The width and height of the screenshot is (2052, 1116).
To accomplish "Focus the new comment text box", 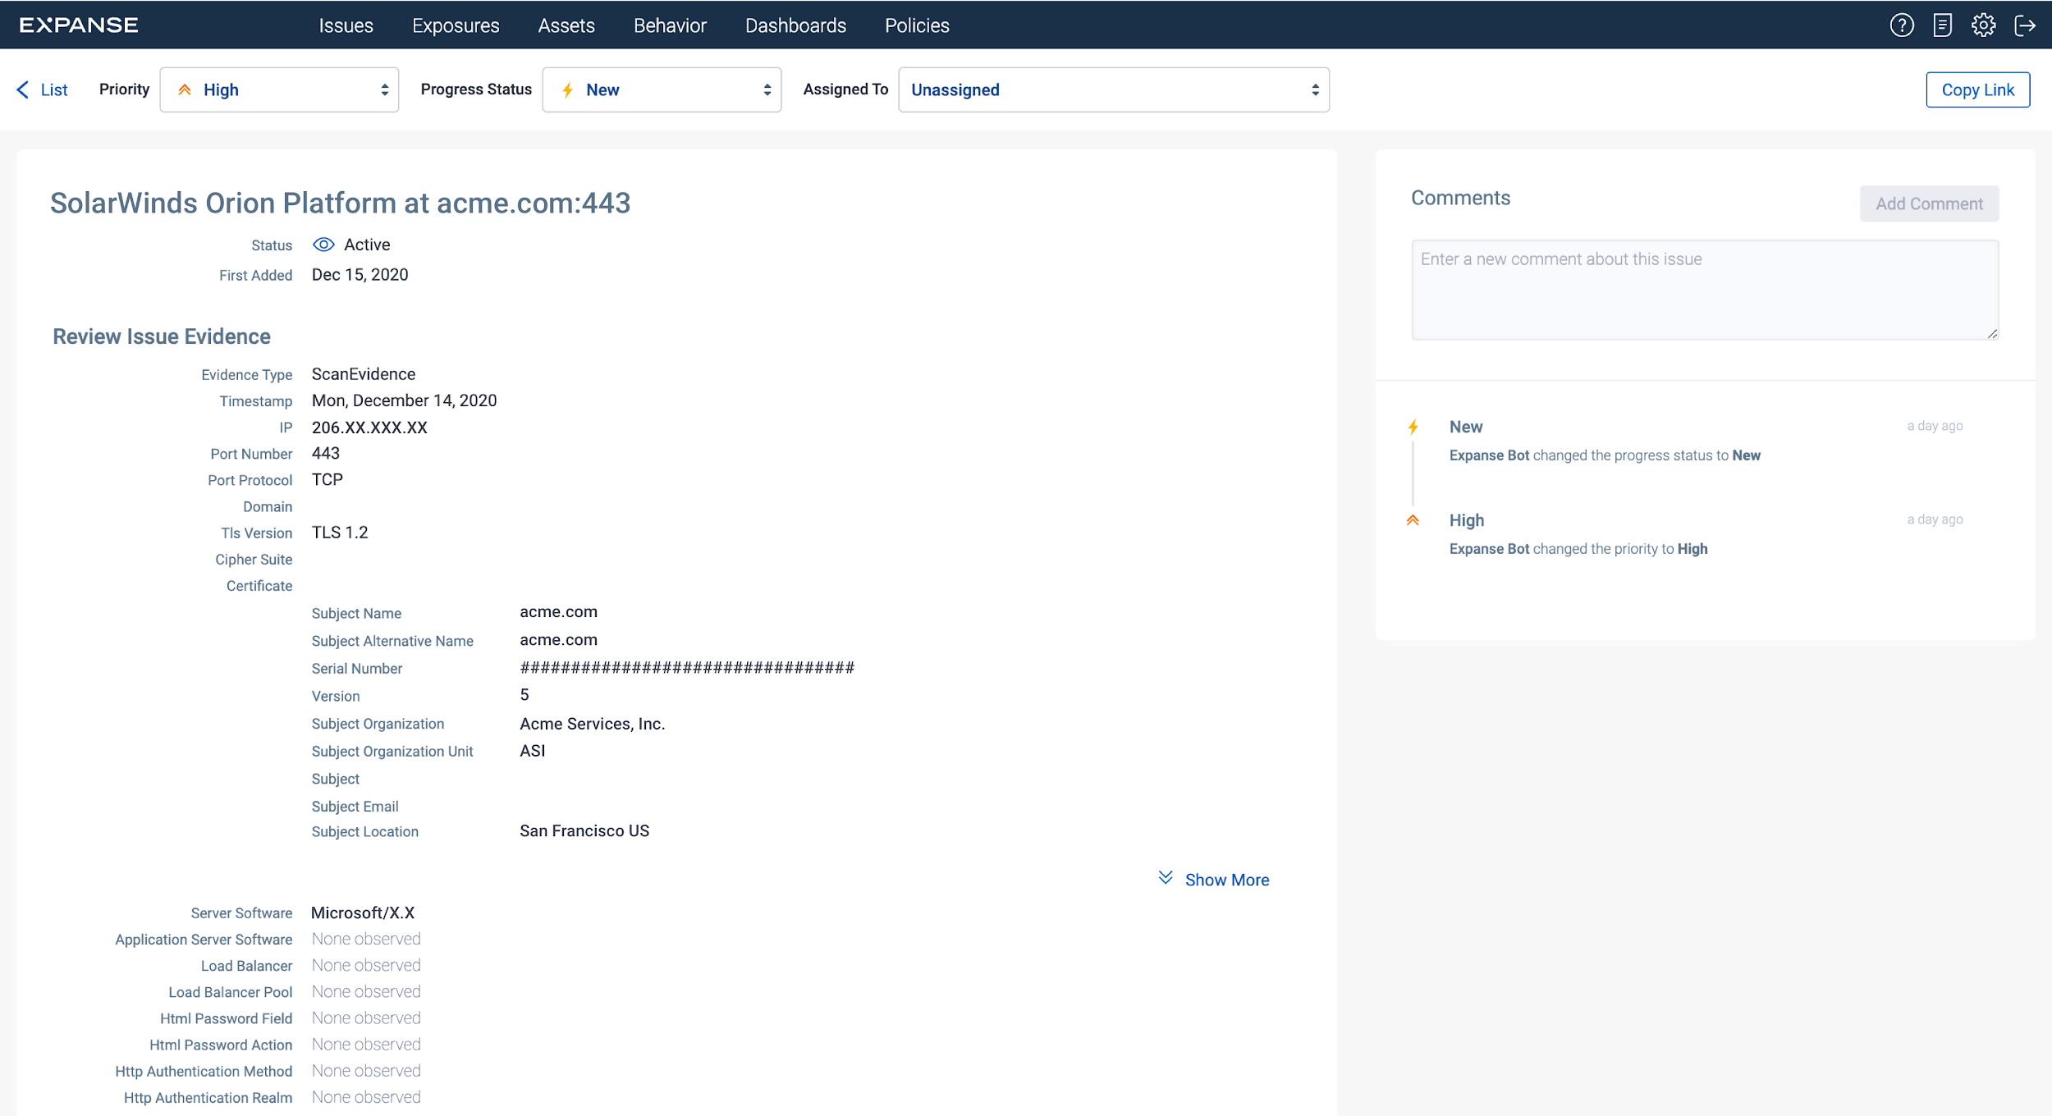I will tap(1705, 290).
